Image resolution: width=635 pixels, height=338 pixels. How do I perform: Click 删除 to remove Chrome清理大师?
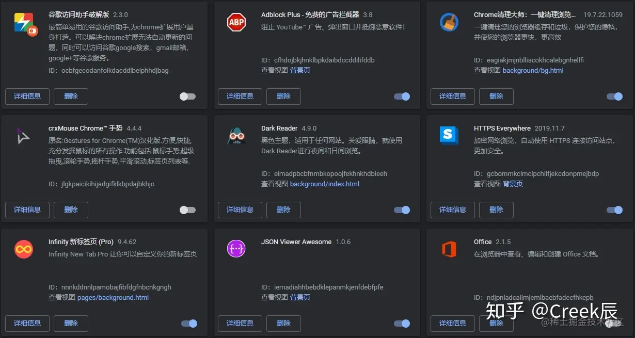(x=497, y=96)
